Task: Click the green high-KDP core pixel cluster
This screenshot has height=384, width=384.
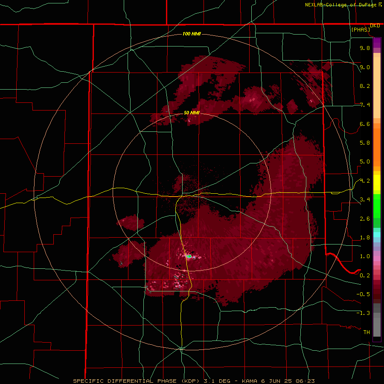Action: pos(189,256)
